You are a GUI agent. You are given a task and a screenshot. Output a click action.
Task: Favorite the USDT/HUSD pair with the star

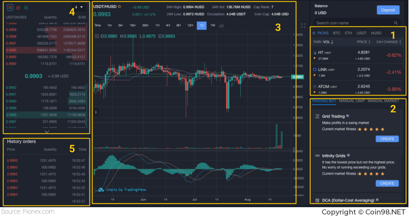pyautogui.click(x=119, y=6)
